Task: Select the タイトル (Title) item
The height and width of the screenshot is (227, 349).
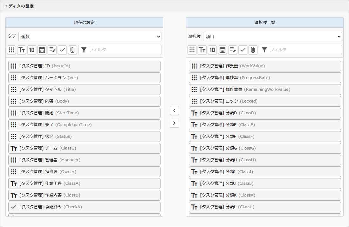Action: tap(84, 90)
